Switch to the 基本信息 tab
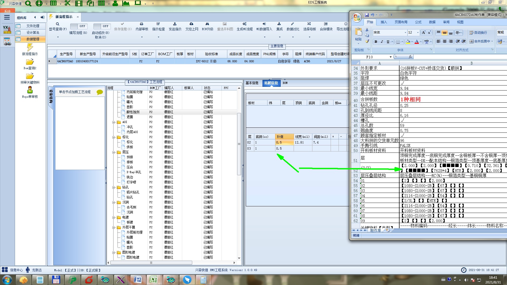The image size is (507, 285). 252,83
